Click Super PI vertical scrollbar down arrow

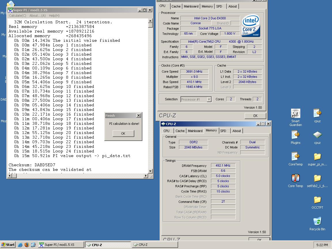[x=150, y=171]
